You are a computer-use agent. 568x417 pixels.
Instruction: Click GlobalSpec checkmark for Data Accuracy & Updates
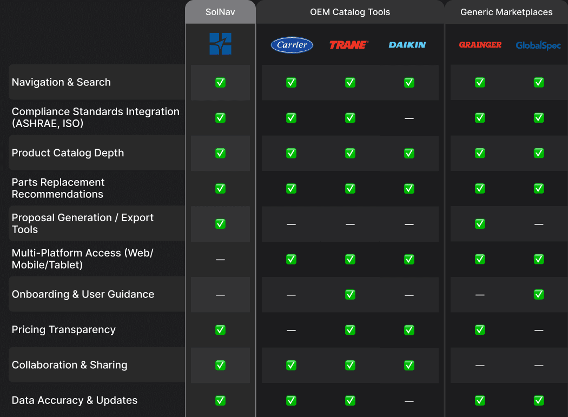tap(539, 401)
